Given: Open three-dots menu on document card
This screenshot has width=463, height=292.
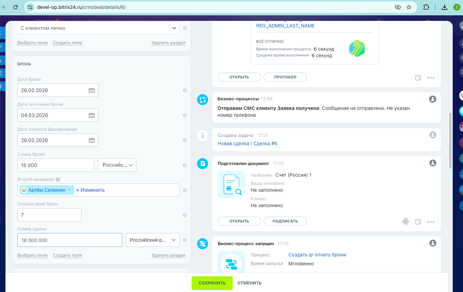Looking at the screenshot, I should click(x=431, y=222).
